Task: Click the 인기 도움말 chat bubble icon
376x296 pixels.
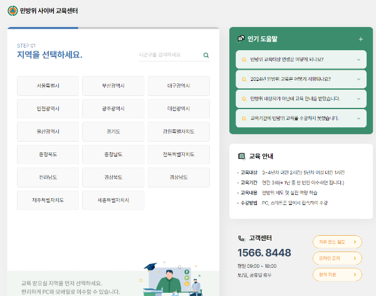Action: pos(241,39)
